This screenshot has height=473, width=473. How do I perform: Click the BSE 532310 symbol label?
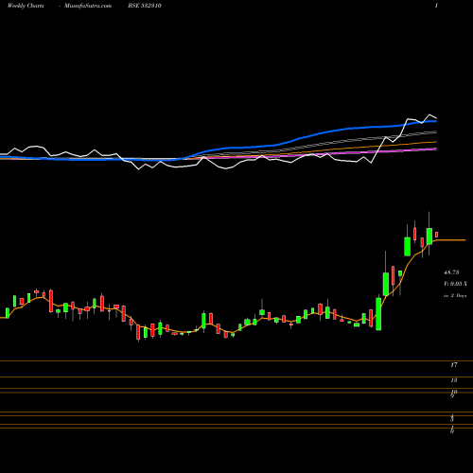coord(145,6)
